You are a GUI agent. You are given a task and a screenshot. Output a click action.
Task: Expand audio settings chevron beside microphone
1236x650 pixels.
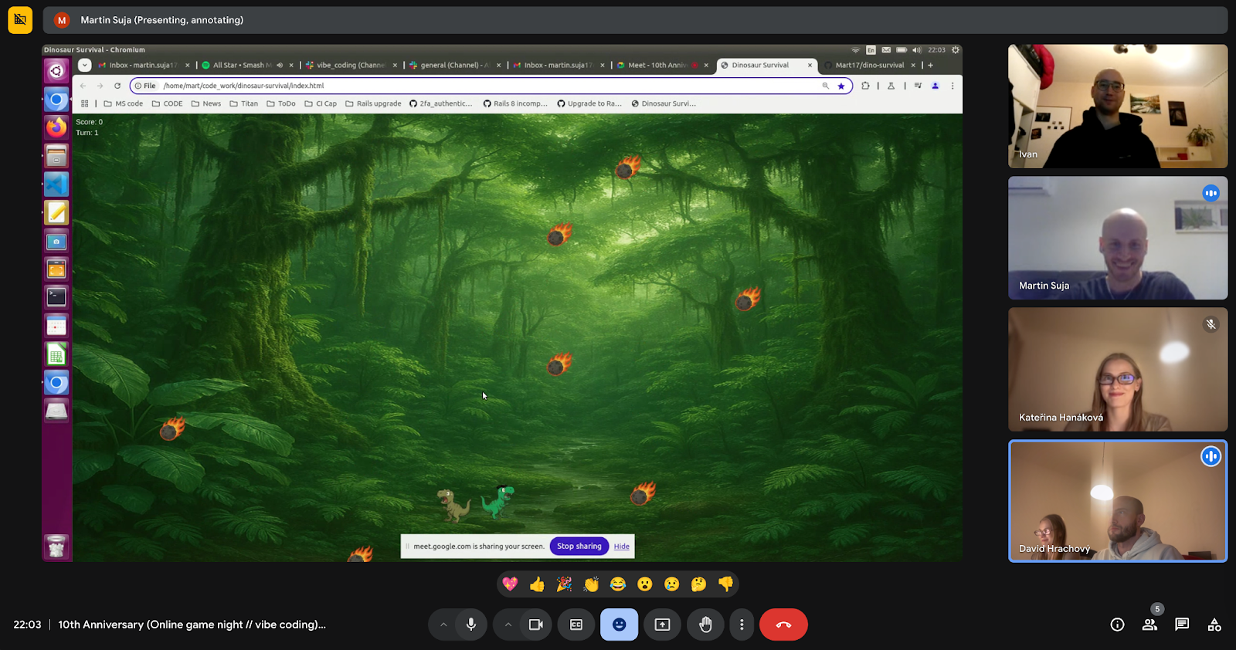tap(443, 625)
